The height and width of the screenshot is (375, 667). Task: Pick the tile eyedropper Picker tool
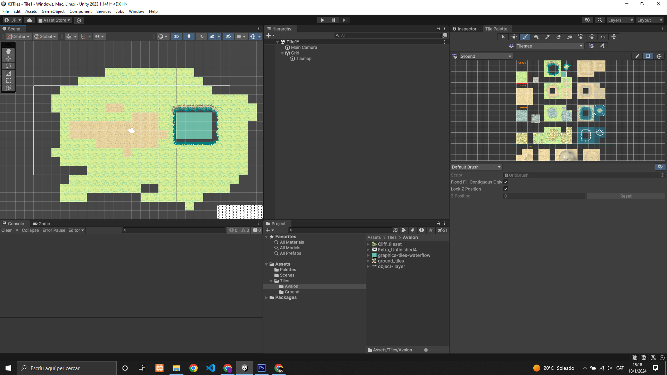[x=547, y=37]
